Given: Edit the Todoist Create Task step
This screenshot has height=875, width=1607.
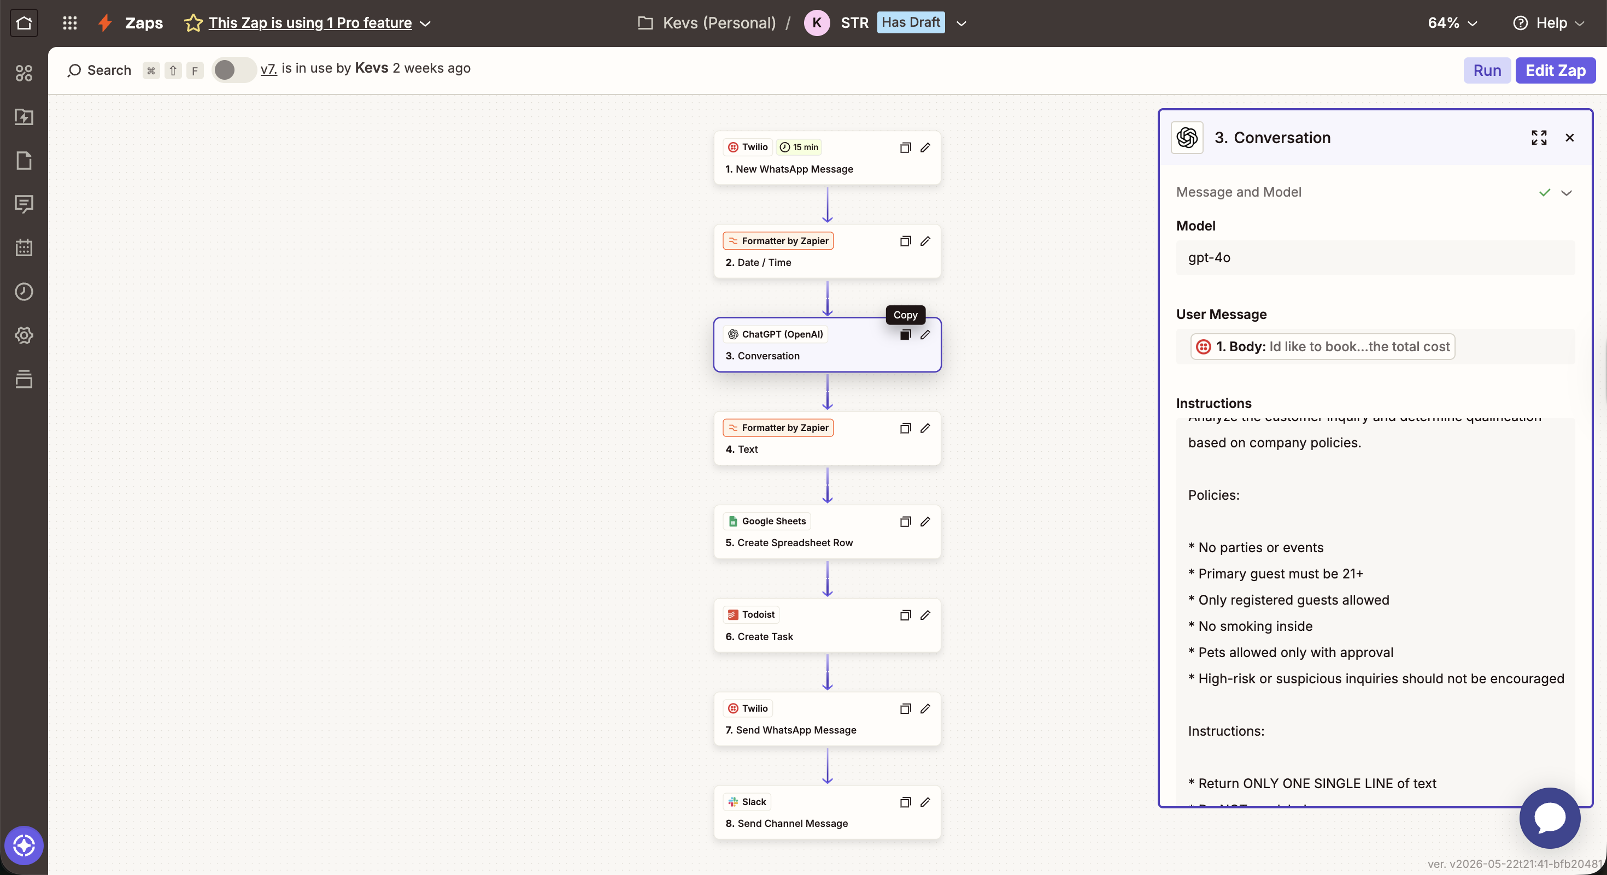Looking at the screenshot, I should pos(925,615).
